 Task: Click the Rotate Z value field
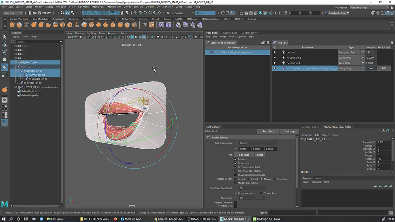point(384,159)
